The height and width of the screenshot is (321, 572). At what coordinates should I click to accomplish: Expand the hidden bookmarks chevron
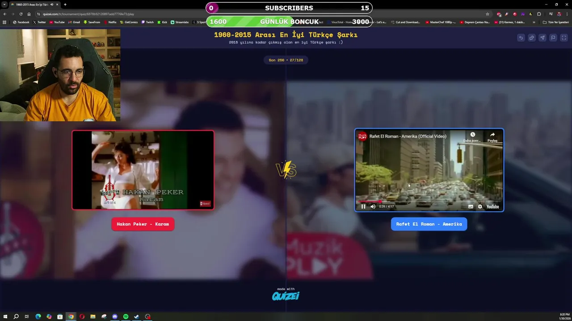point(534,22)
